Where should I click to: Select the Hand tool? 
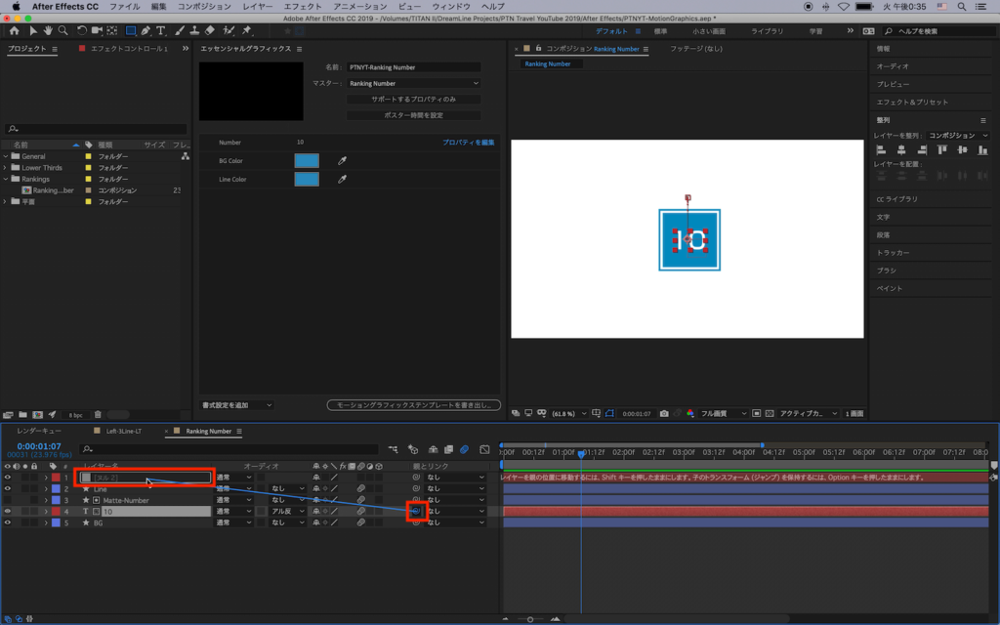tap(47, 30)
